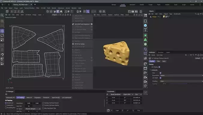Open the Shading Lines dropdown
This screenshot has height=115, width=203.
(x=181, y=81)
